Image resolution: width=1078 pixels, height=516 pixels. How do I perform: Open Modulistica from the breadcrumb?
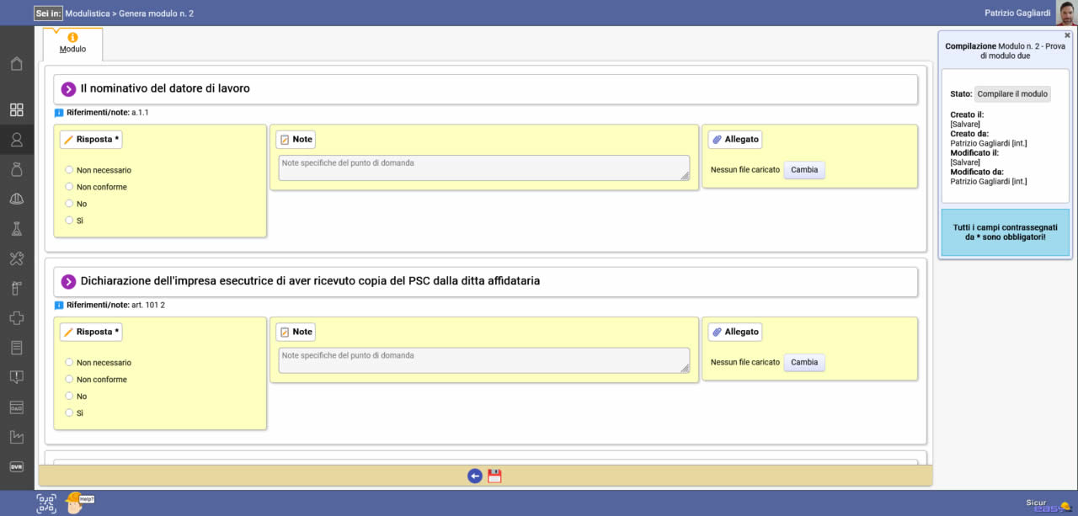[89, 13]
